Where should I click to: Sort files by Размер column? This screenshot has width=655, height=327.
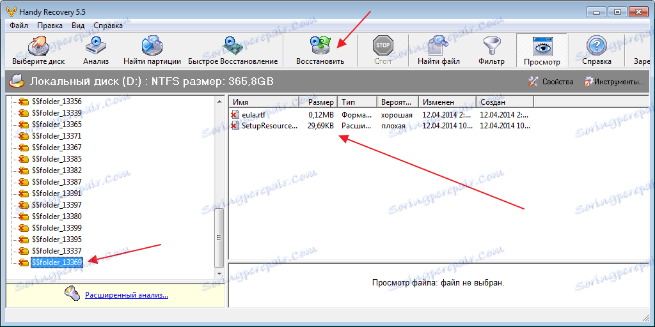coord(319,102)
